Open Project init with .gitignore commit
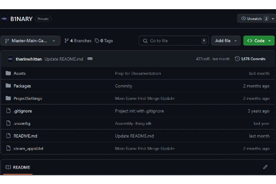 [x=139, y=111]
